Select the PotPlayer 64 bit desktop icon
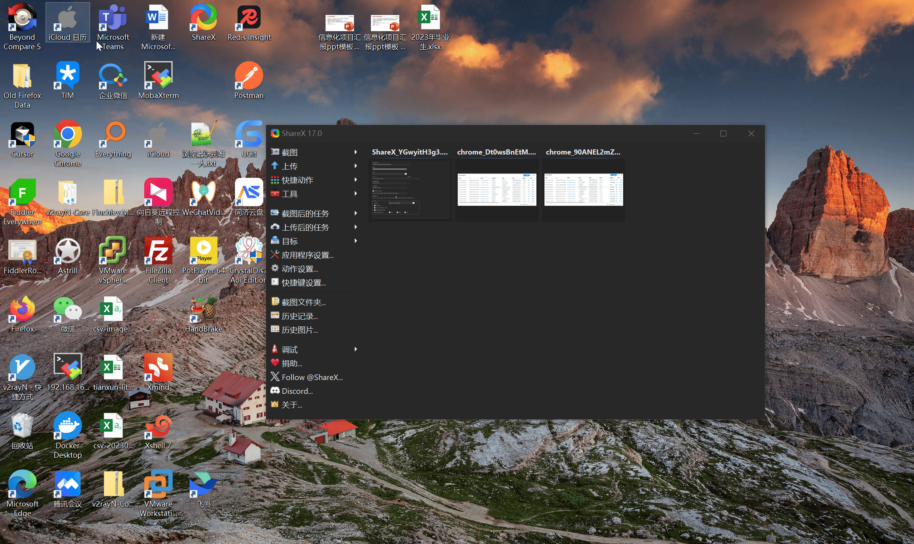Image resolution: width=914 pixels, height=544 pixels. point(203,260)
